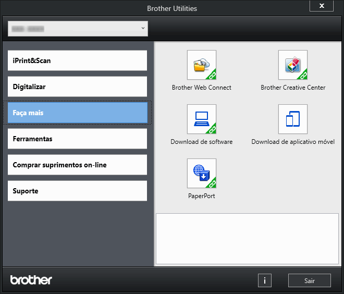Select the Digitalizar menu item
The height and width of the screenshot is (294, 344).
tap(78, 87)
